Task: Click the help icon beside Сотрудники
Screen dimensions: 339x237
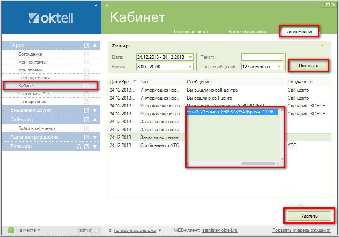Action: [x=87, y=54]
